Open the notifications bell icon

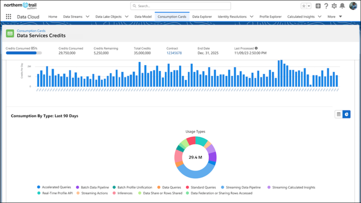pos(342,6)
